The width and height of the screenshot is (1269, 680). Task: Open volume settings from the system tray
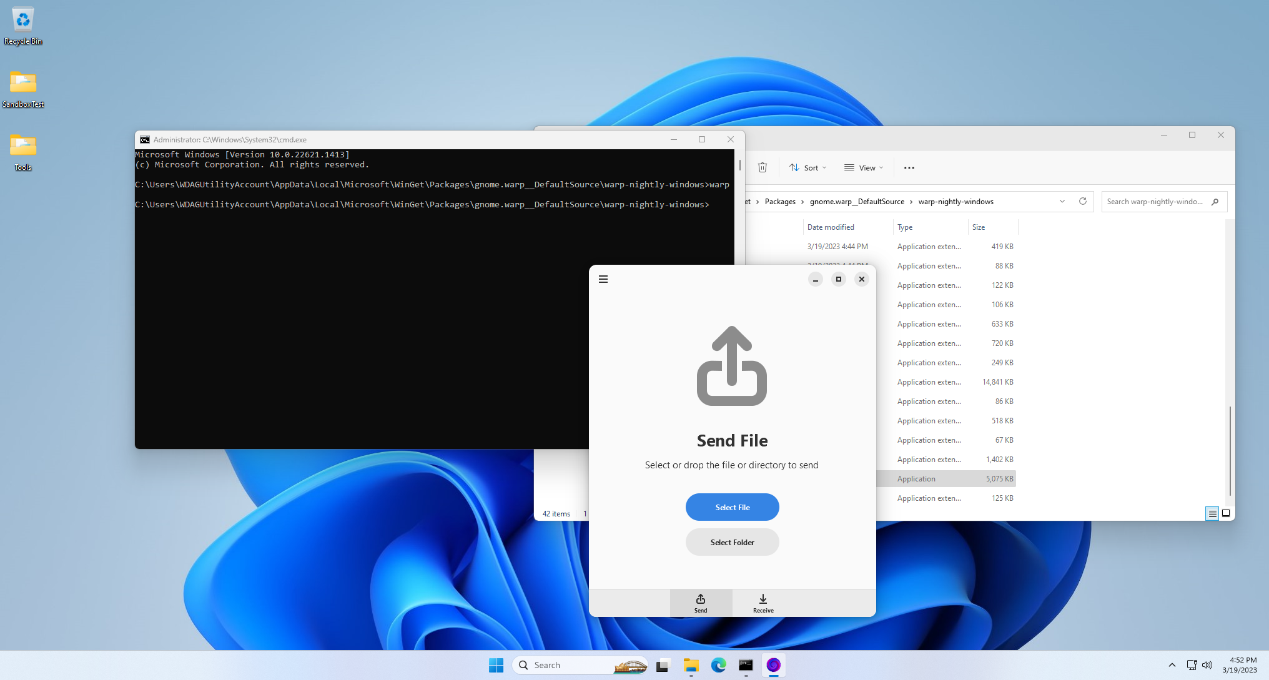coord(1208,665)
